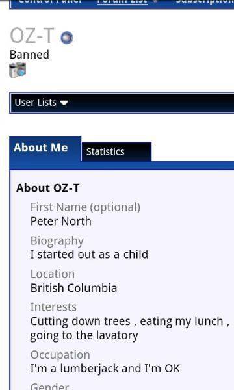Click the About OZ-T section heading

(47, 188)
